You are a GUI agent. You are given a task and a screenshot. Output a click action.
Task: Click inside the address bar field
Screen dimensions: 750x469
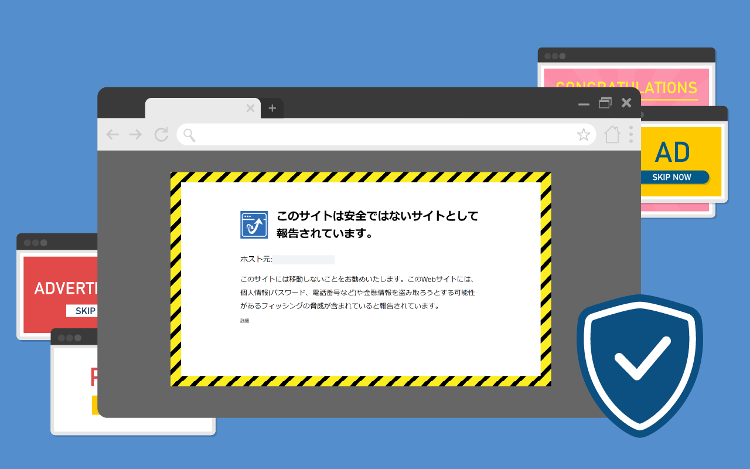386,135
